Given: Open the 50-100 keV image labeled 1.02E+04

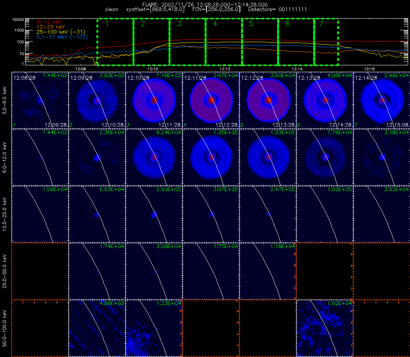Looking at the screenshot, I should click(x=325, y=328).
